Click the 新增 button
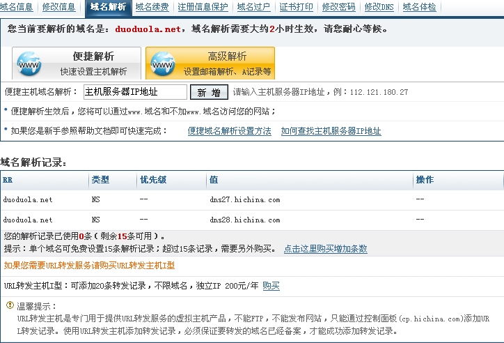The width and height of the screenshot is (504, 343). tap(209, 92)
